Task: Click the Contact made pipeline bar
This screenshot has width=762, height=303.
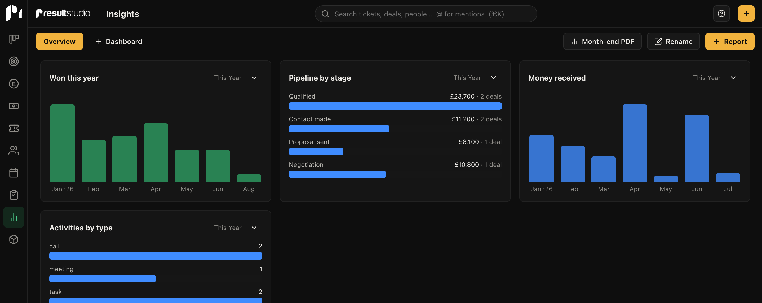Action: pos(339,129)
